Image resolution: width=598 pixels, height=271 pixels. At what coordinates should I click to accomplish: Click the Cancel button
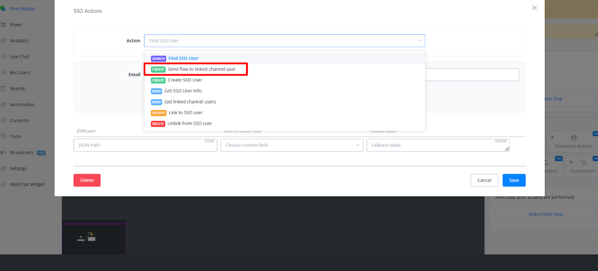[x=484, y=180]
